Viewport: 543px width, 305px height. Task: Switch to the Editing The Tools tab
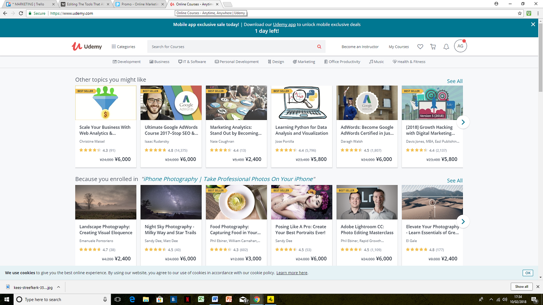point(85,4)
